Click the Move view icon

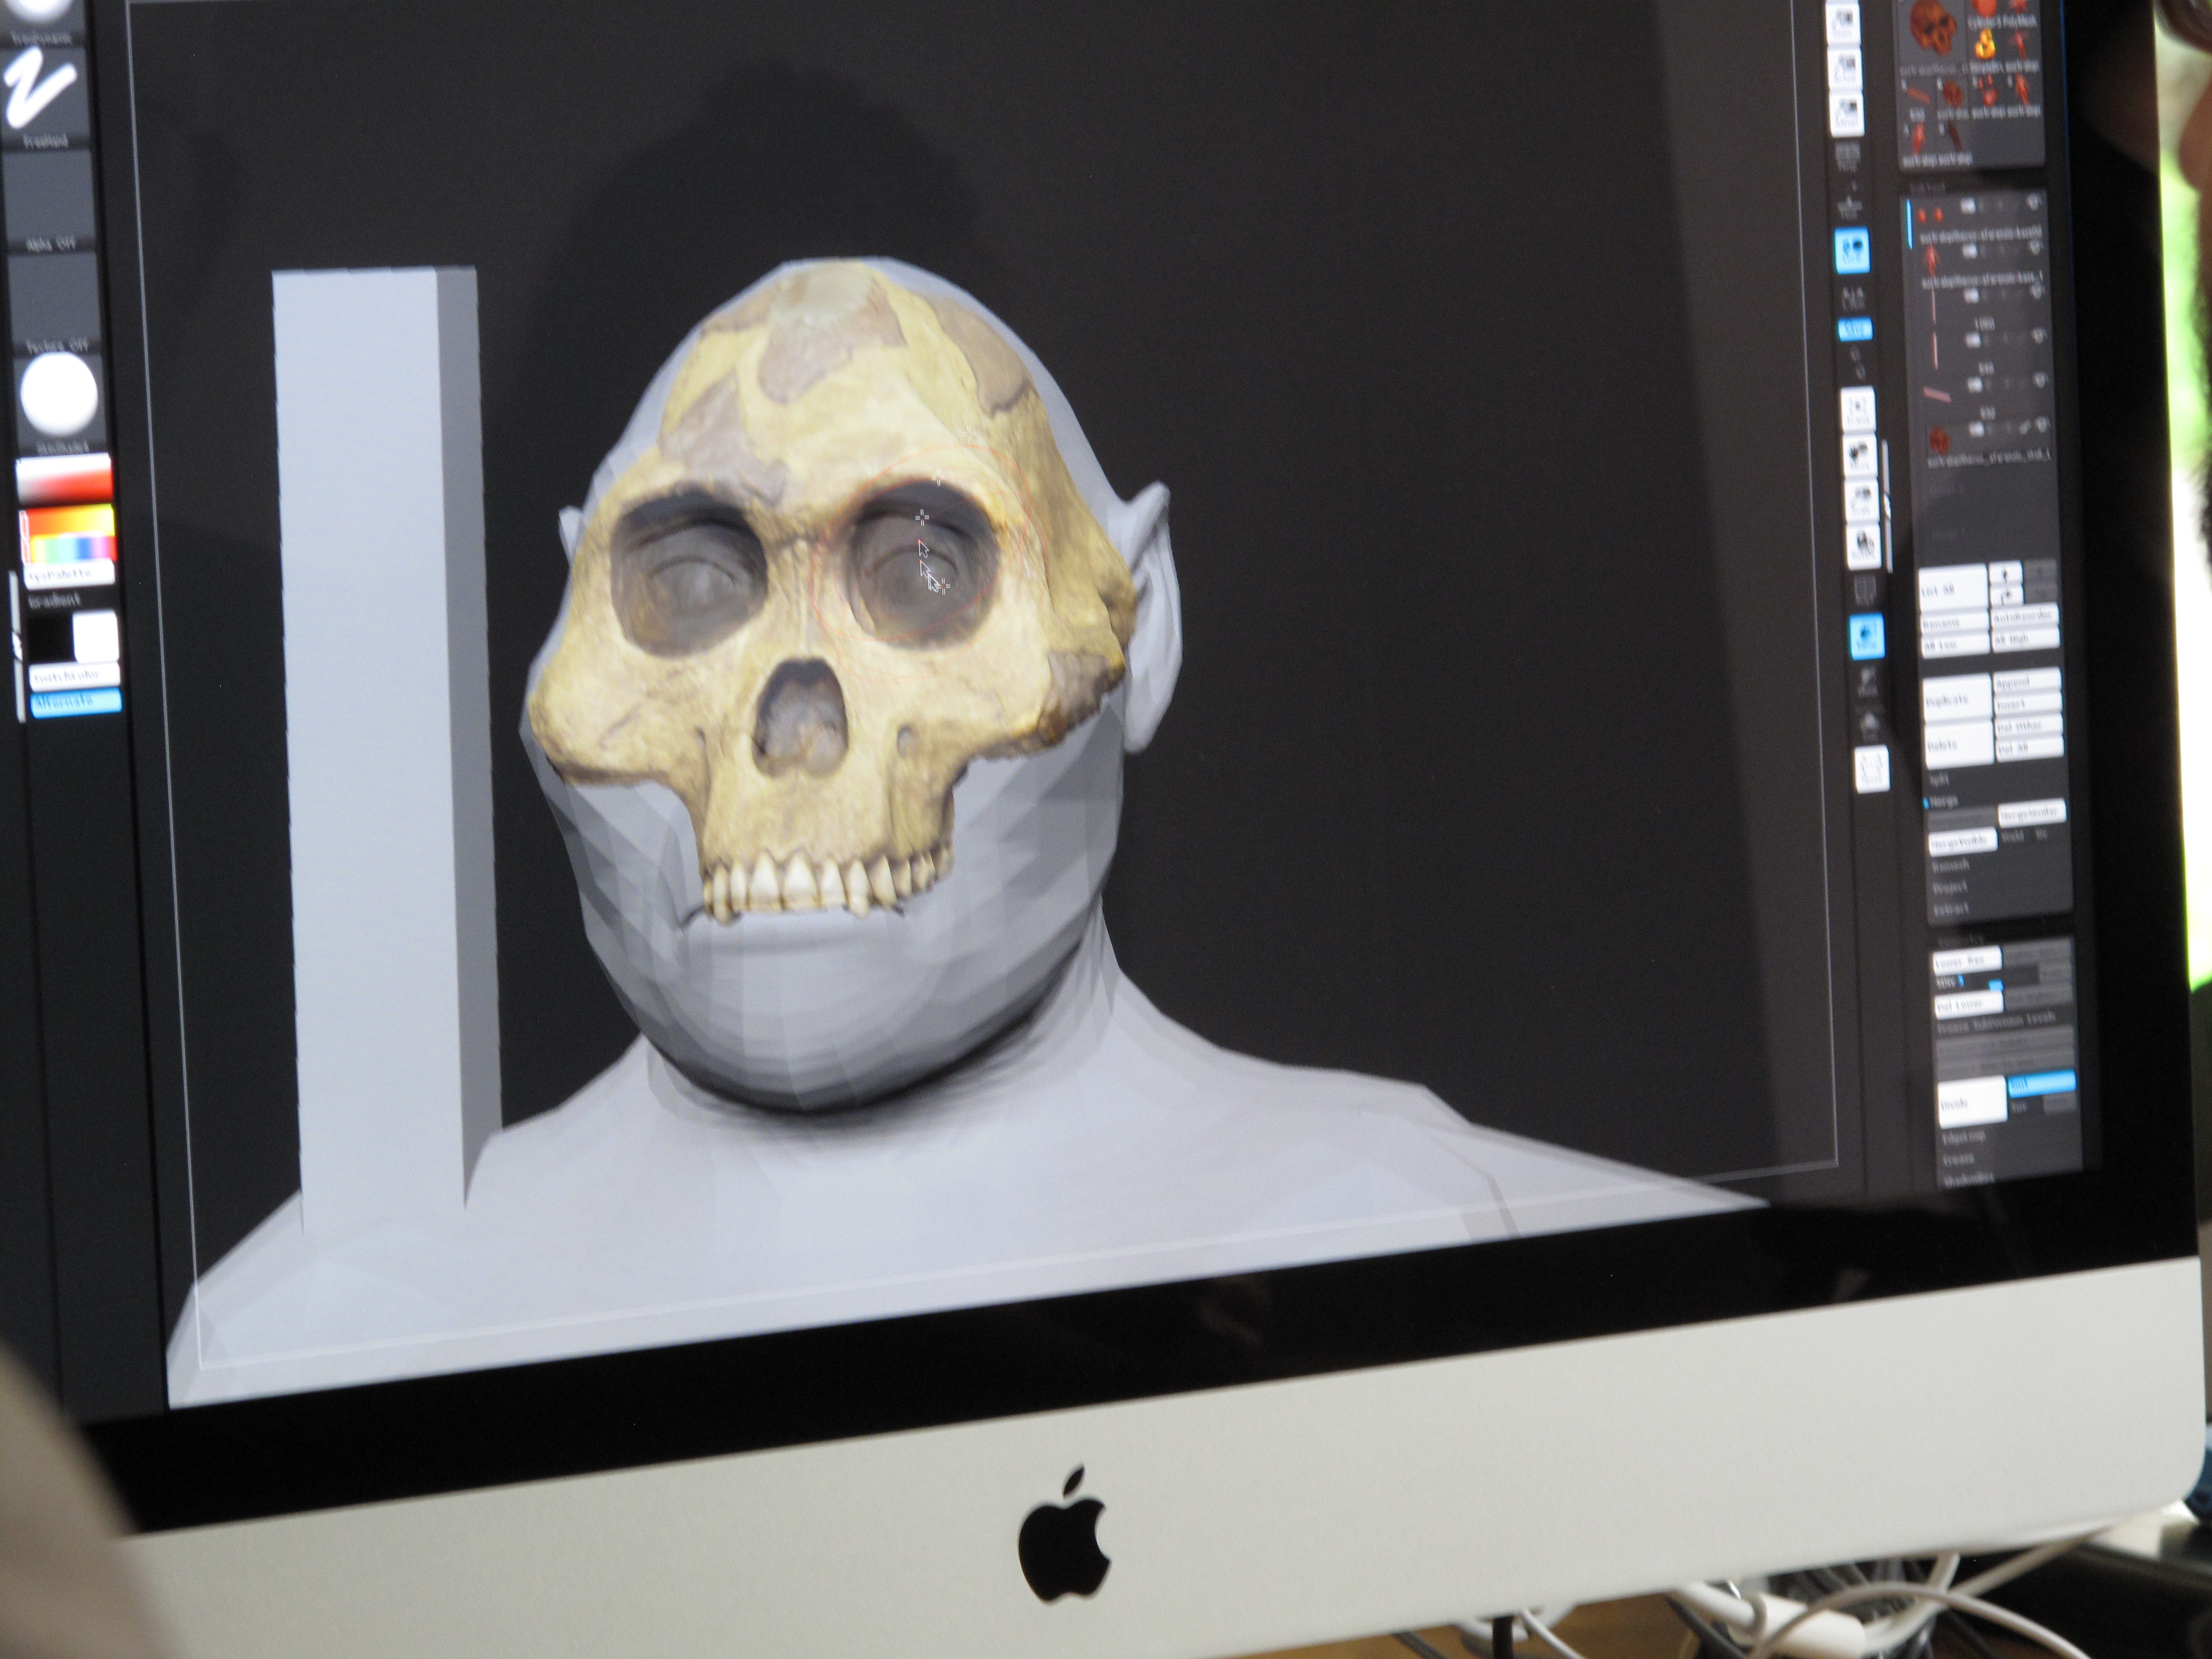click(x=1861, y=455)
